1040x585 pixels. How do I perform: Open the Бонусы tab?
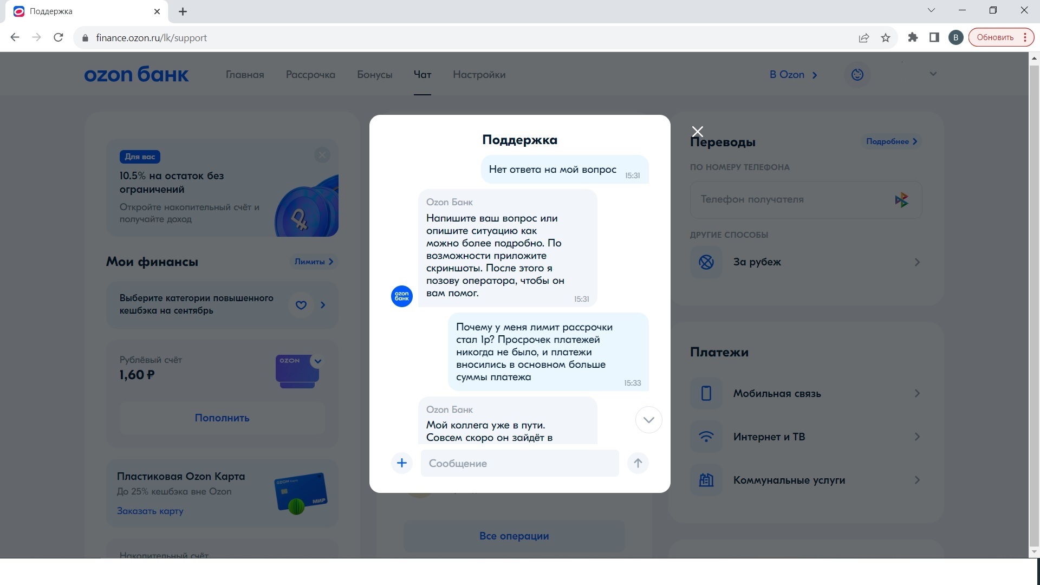coord(374,75)
